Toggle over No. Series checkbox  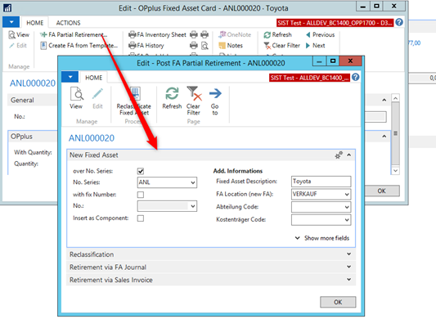click(x=141, y=171)
